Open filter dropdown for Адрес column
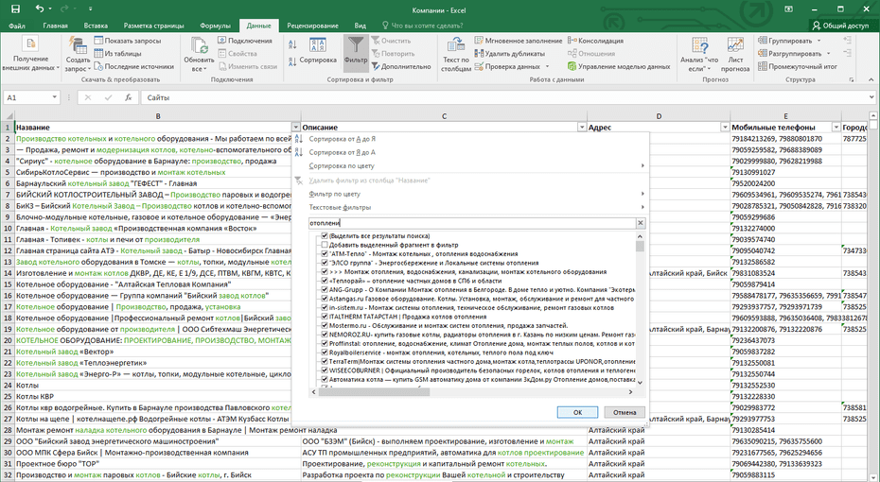The image size is (880, 482). coord(725,128)
